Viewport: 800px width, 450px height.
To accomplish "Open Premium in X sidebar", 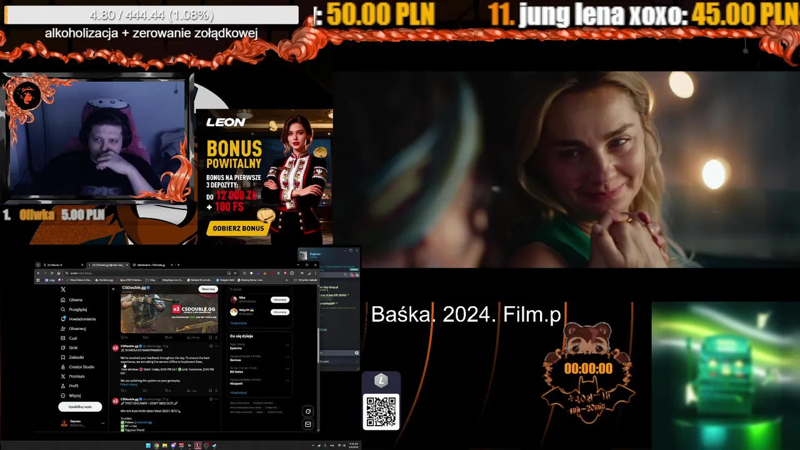I will [72, 376].
